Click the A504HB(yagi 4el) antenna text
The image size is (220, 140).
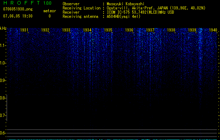[123, 16]
